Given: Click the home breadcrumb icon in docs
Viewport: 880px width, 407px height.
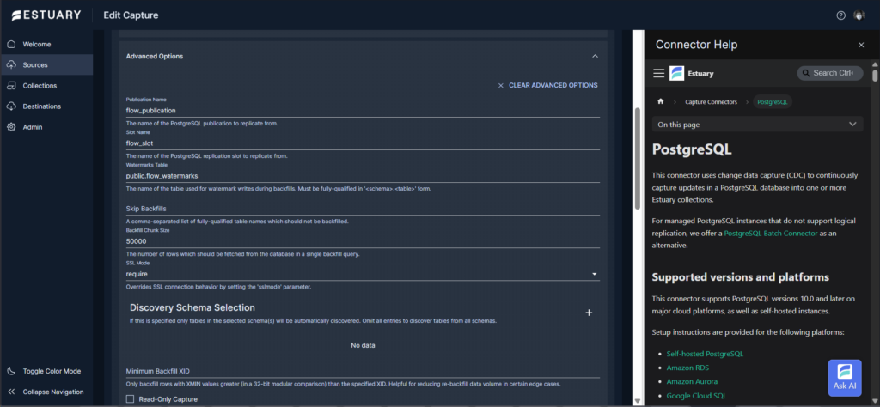Looking at the screenshot, I should 661,101.
